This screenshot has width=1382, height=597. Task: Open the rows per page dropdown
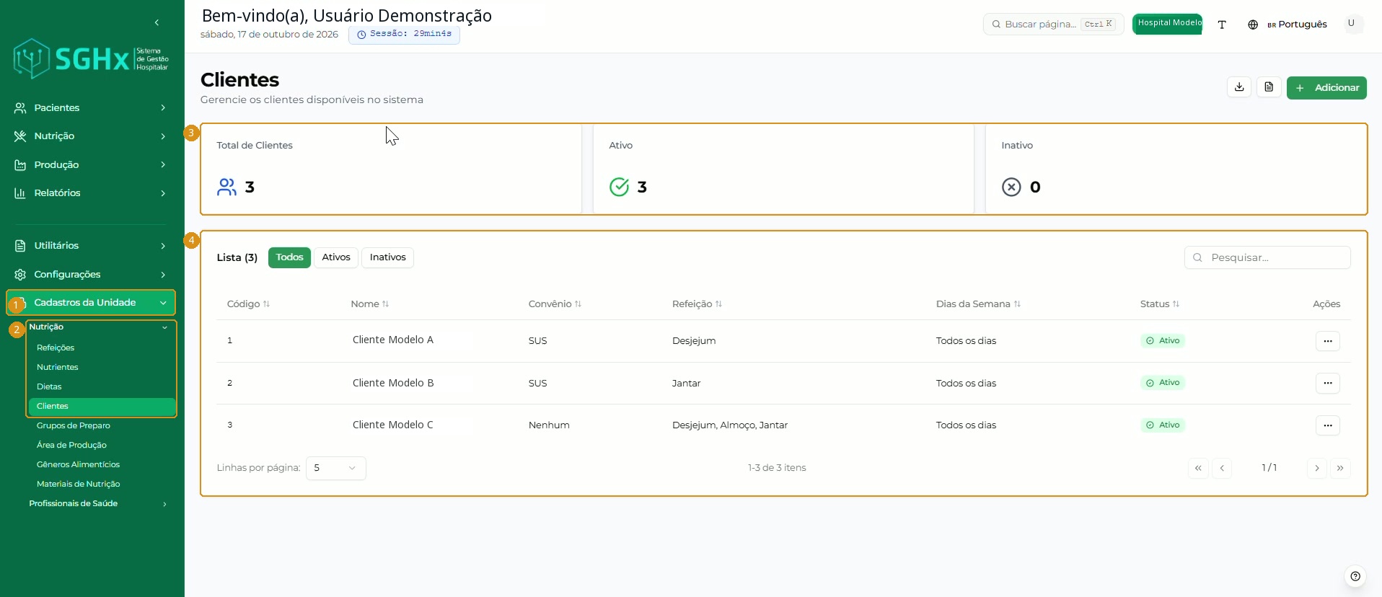tap(336, 468)
